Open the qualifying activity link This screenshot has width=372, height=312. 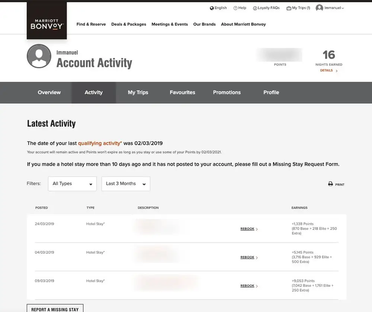pyautogui.click(x=99, y=143)
